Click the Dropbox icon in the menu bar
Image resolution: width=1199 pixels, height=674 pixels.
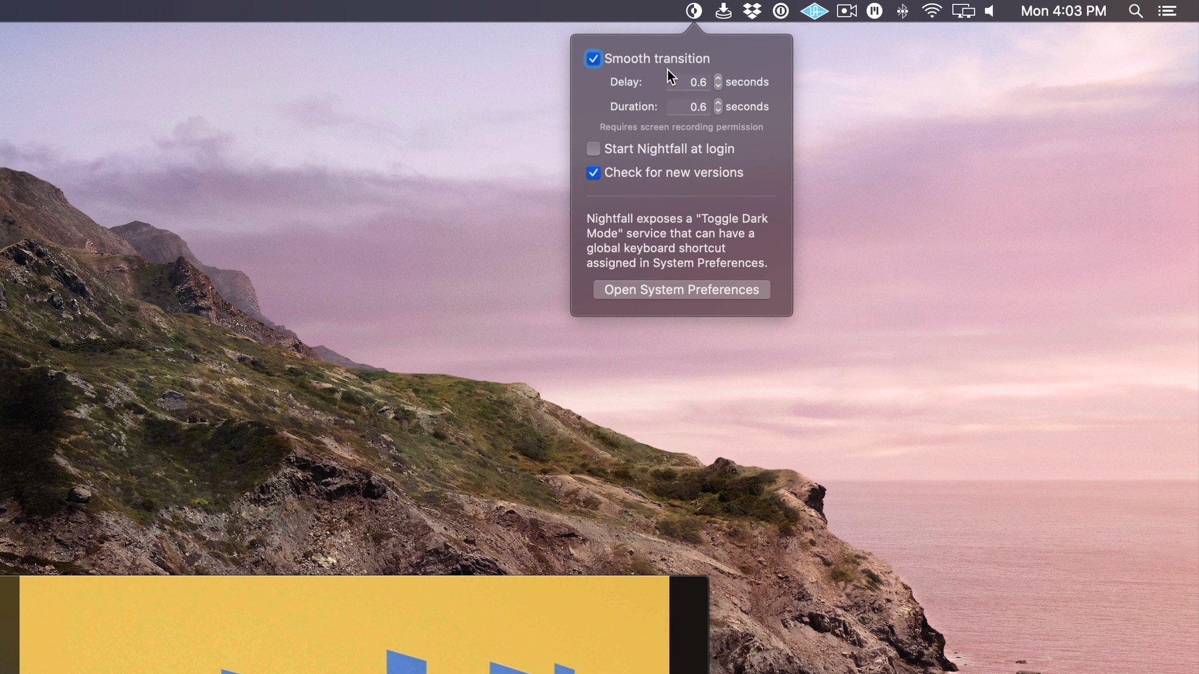[752, 11]
